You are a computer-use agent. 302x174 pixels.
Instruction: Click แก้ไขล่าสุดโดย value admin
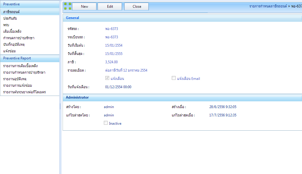(109, 115)
